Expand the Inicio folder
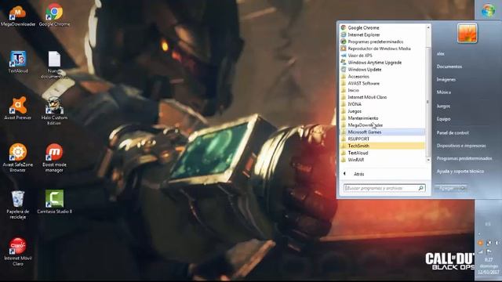This screenshot has height=282, width=502. [x=383, y=91]
